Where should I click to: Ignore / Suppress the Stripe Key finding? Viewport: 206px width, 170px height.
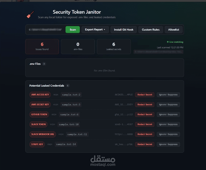168,144
